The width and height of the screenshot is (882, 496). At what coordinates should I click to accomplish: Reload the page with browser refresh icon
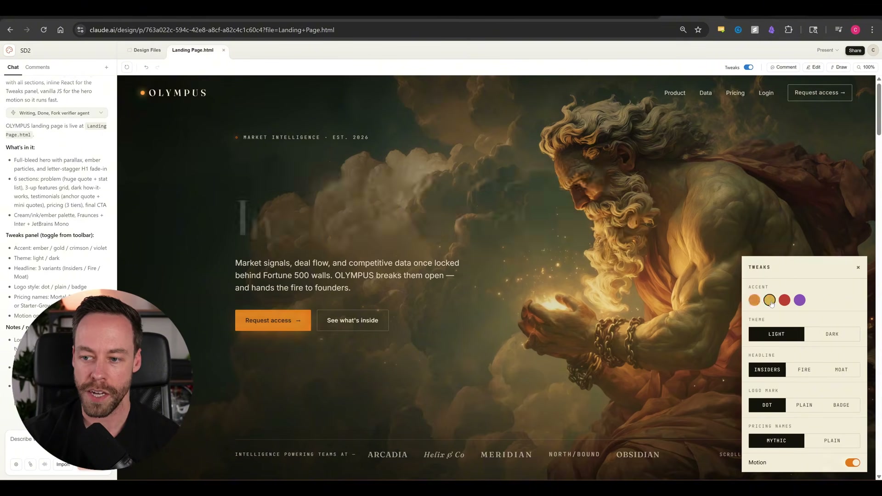click(x=44, y=30)
